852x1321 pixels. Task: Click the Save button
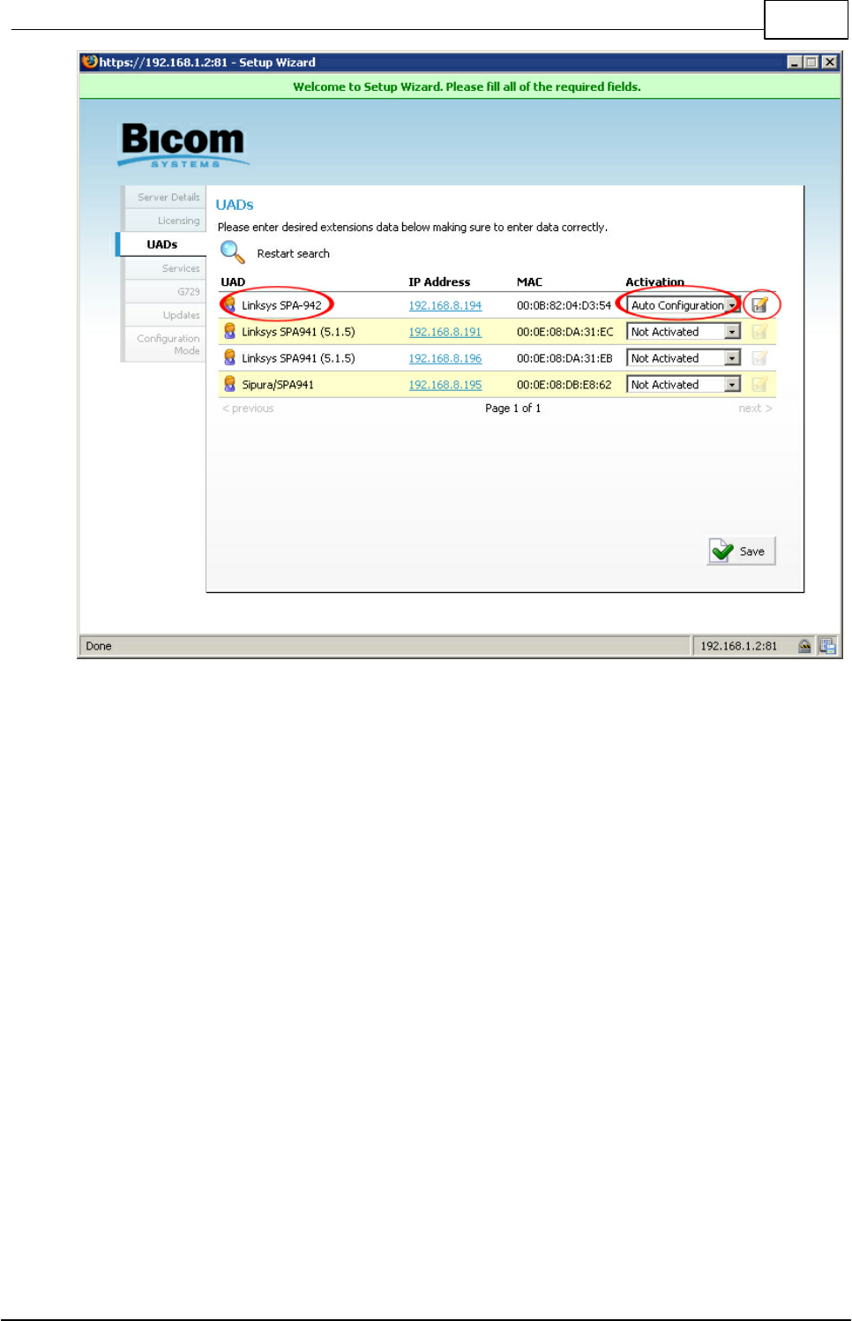click(x=742, y=552)
